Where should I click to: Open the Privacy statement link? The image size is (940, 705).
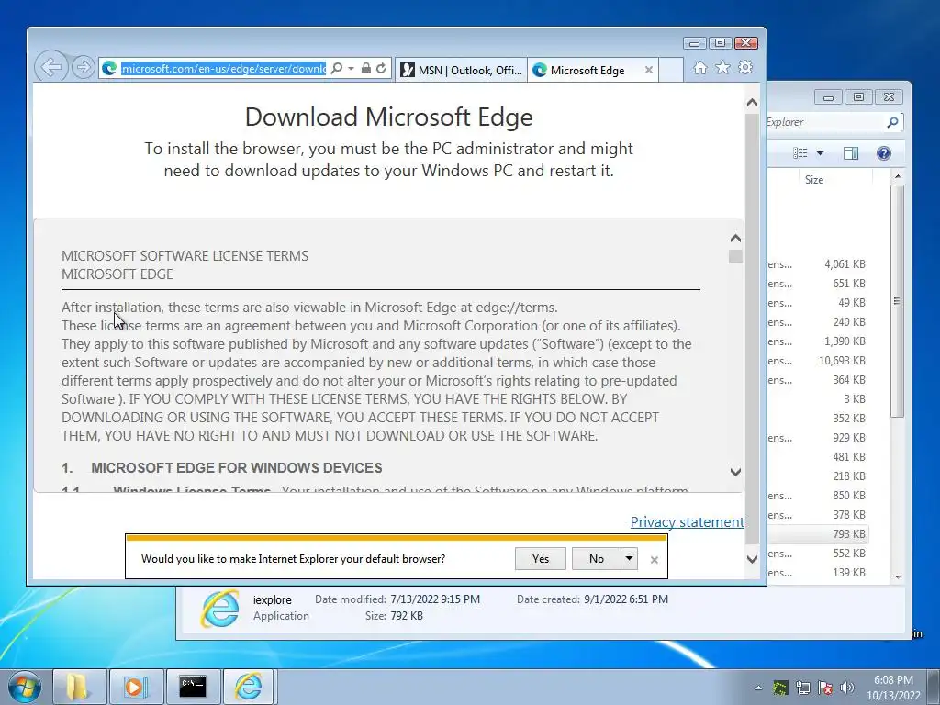pos(687,522)
